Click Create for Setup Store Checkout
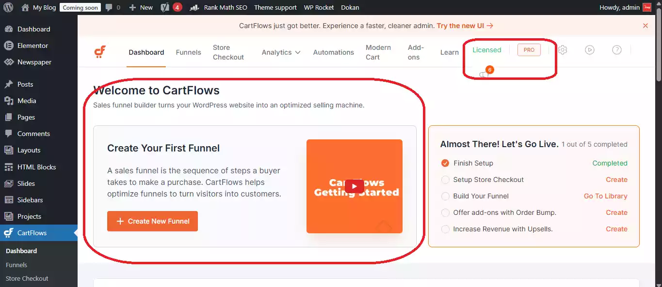The width and height of the screenshot is (662, 287). 616,180
